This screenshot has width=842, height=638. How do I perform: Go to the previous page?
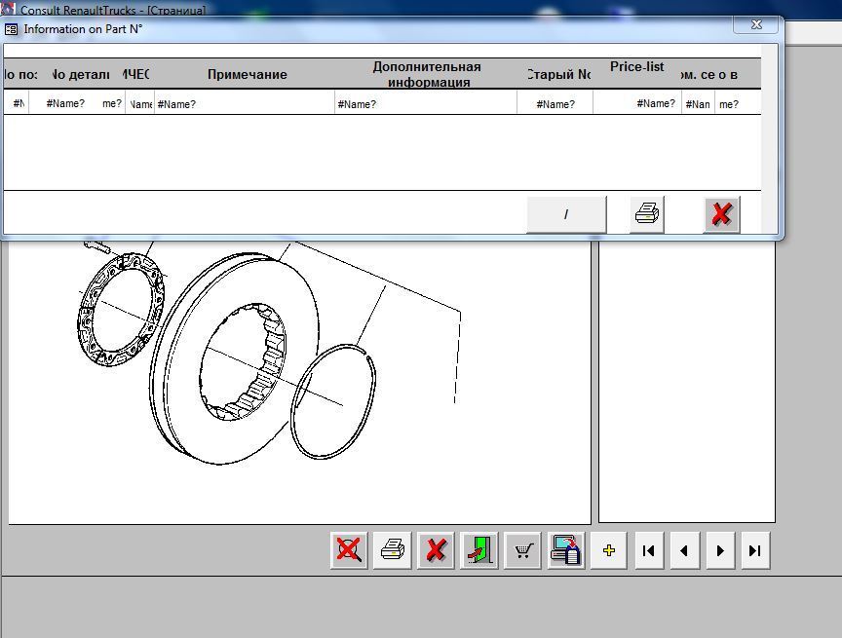pos(684,550)
